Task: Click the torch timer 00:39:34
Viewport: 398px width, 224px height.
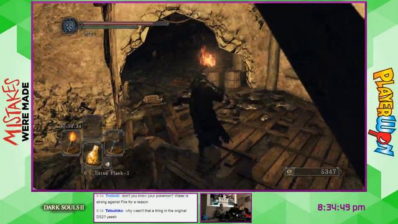Action: [71, 126]
